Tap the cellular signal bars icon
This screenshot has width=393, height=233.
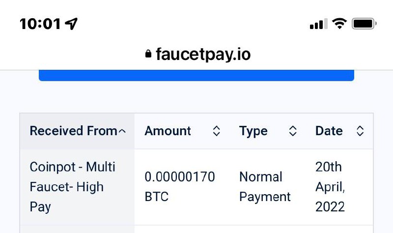tap(317, 23)
